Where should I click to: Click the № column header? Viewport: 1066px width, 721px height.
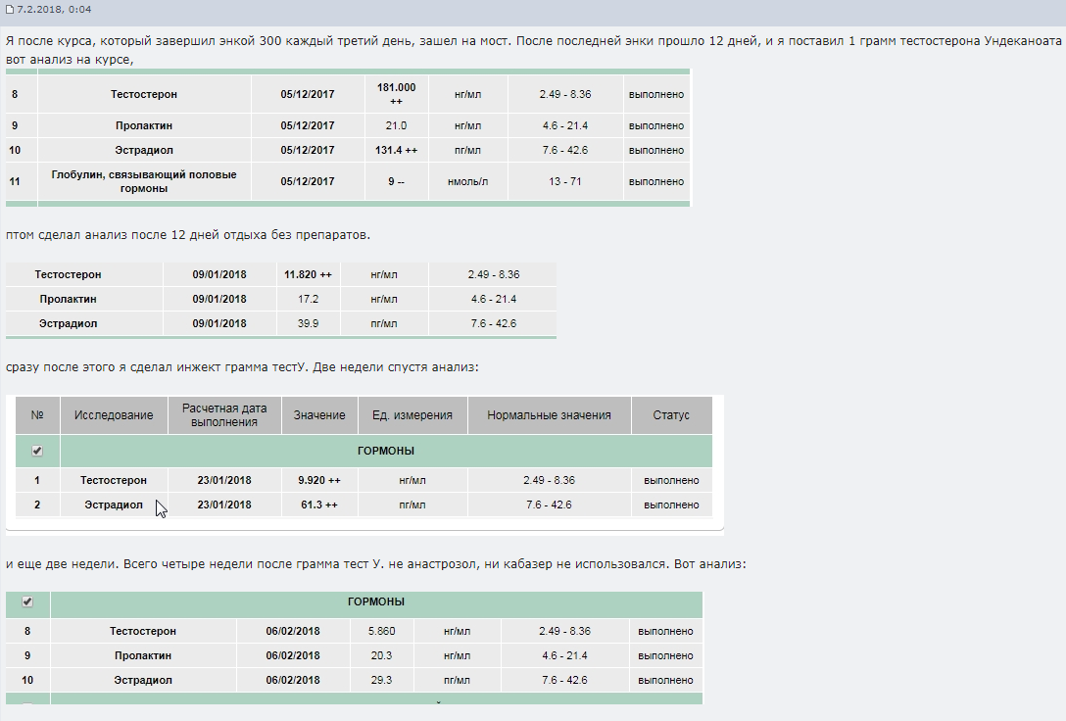[37, 415]
